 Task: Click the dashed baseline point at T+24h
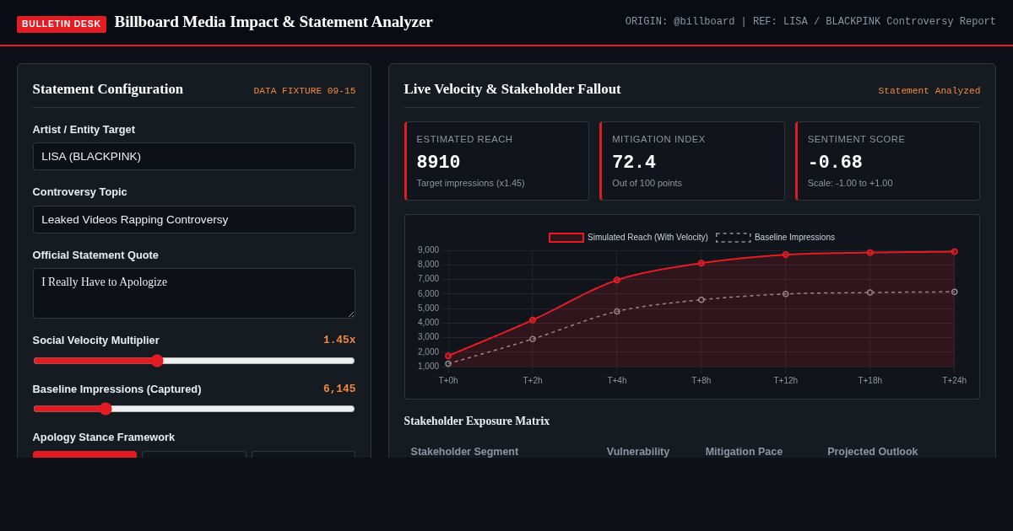[955, 292]
